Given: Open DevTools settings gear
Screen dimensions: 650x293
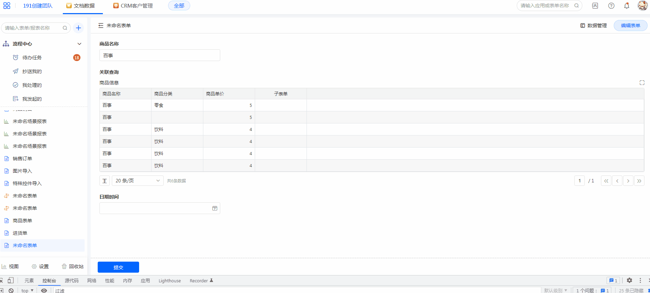Looking at the screenshot, I should tap(629, 281).
